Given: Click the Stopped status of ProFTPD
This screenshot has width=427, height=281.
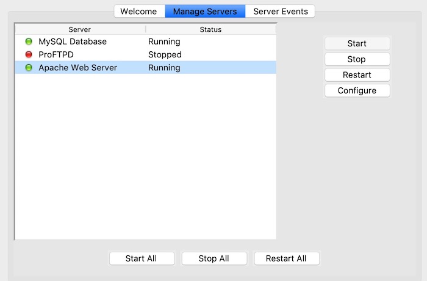Looking at the screenshot, I should coord(165,55).
